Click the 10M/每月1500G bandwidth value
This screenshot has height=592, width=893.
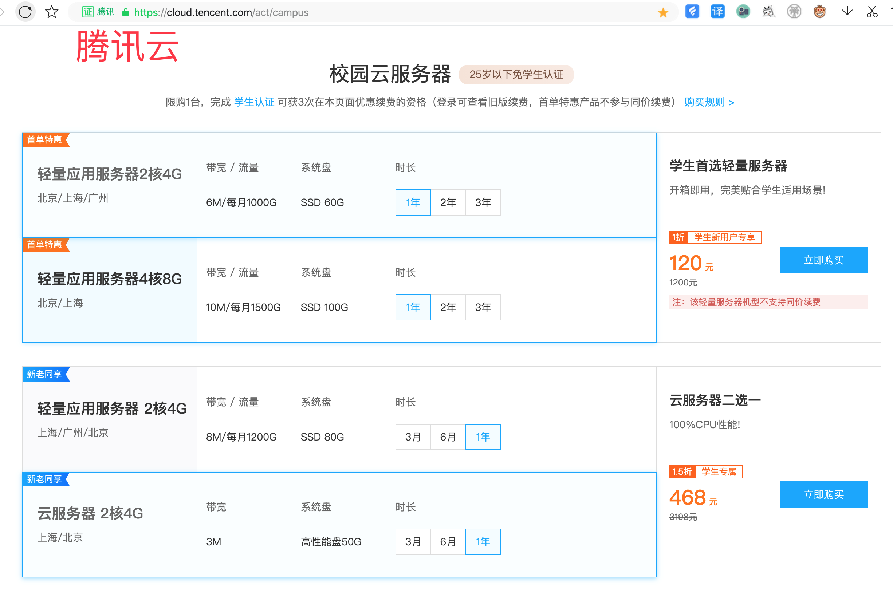[243, 308]
